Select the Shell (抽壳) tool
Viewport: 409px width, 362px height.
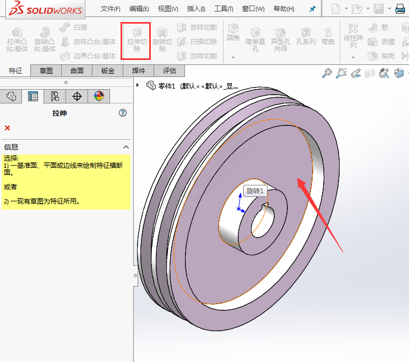tap(381, 56)
